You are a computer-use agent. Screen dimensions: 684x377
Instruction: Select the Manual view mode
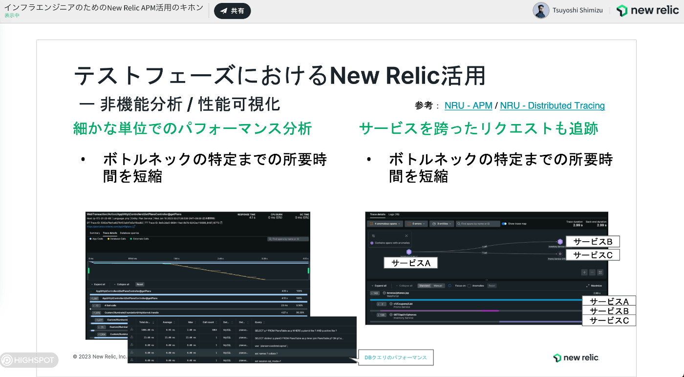[x=438, y=286]
